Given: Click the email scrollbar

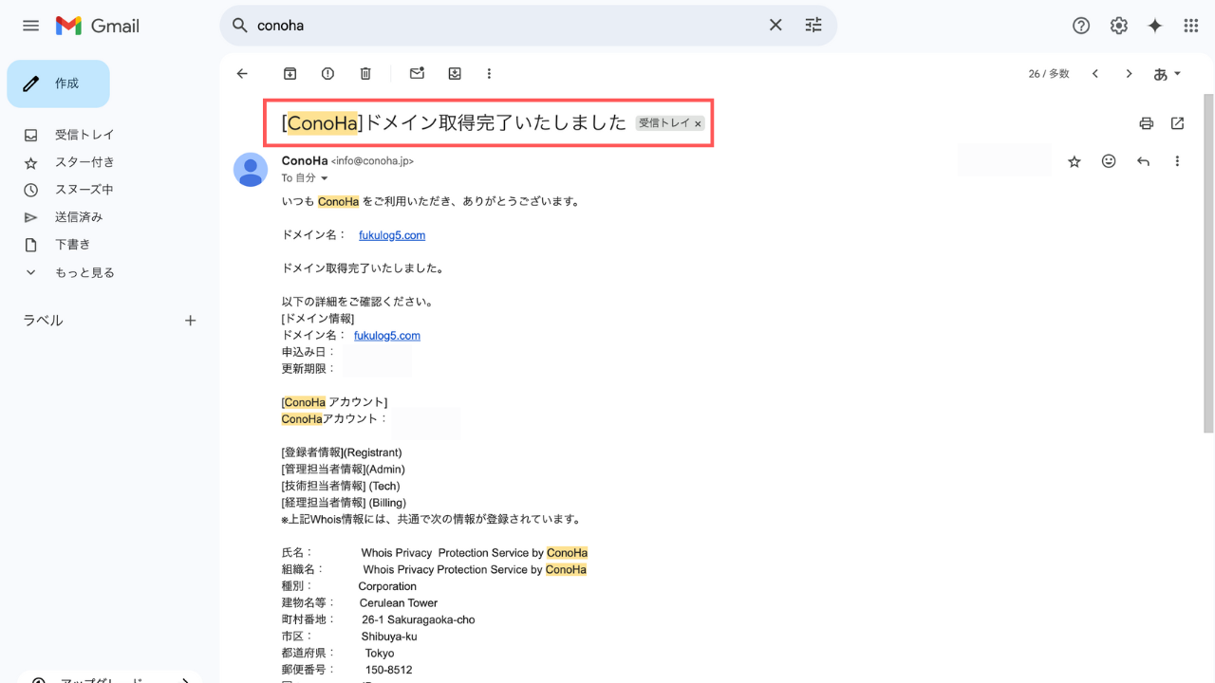Looking at the screenshot, I should click(1208, 262).
